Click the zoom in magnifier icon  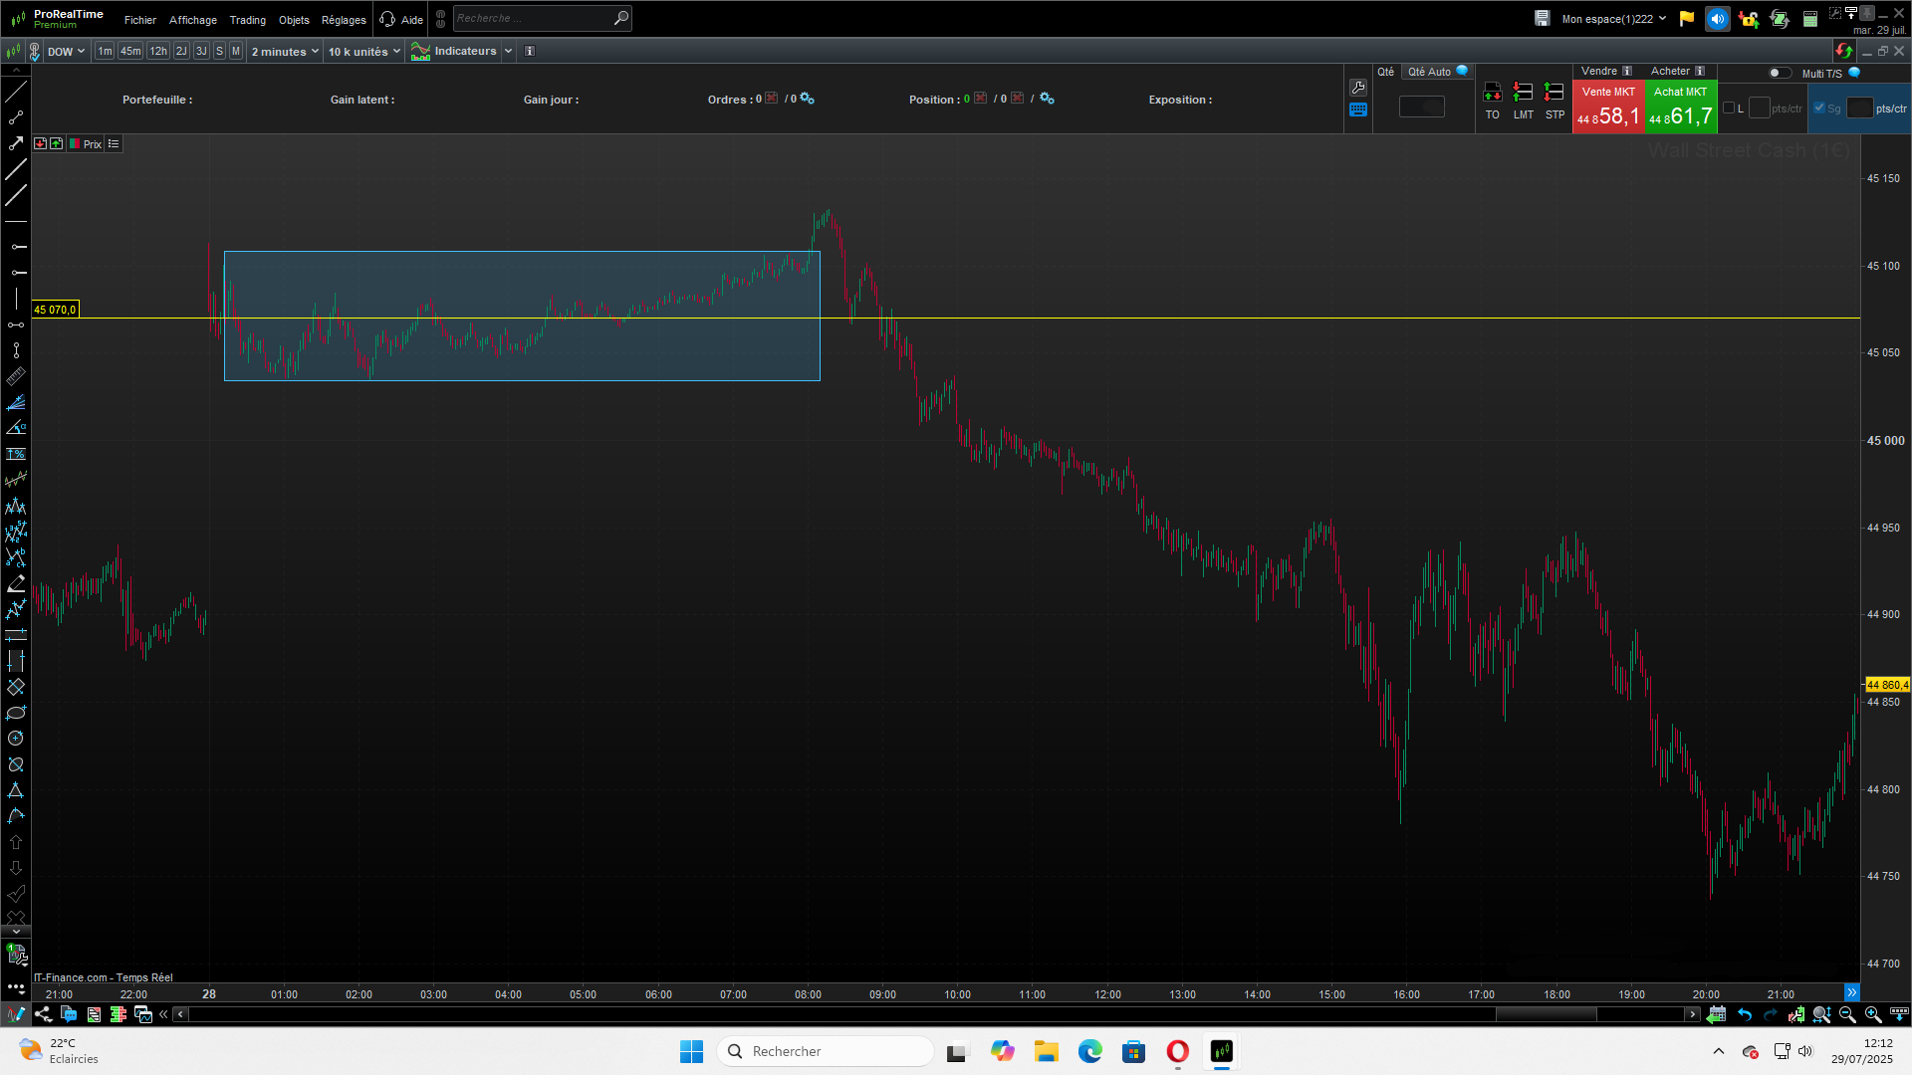(x=1873, y=1014)
